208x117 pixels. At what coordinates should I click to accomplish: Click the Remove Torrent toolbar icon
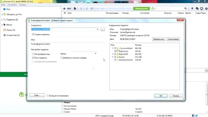click(x=81, y=9)
